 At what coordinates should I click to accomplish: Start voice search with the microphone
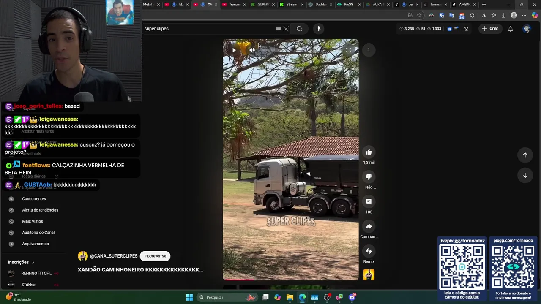319,29
